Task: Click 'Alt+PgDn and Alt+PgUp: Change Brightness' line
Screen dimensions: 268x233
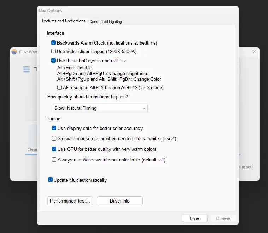Action: pos(102,73)
